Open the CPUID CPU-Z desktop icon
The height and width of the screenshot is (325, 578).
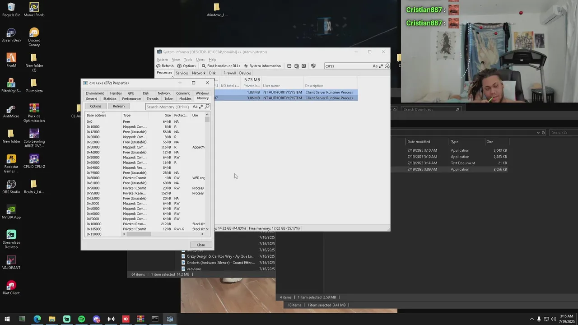click(x=34, y=162)
